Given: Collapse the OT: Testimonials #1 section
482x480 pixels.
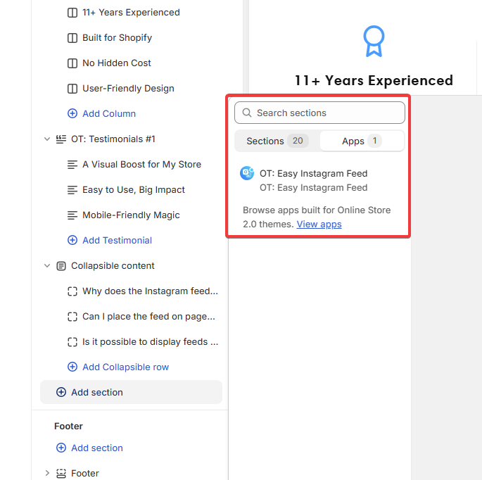Looking at the screenshot, I should pos(47,139).
